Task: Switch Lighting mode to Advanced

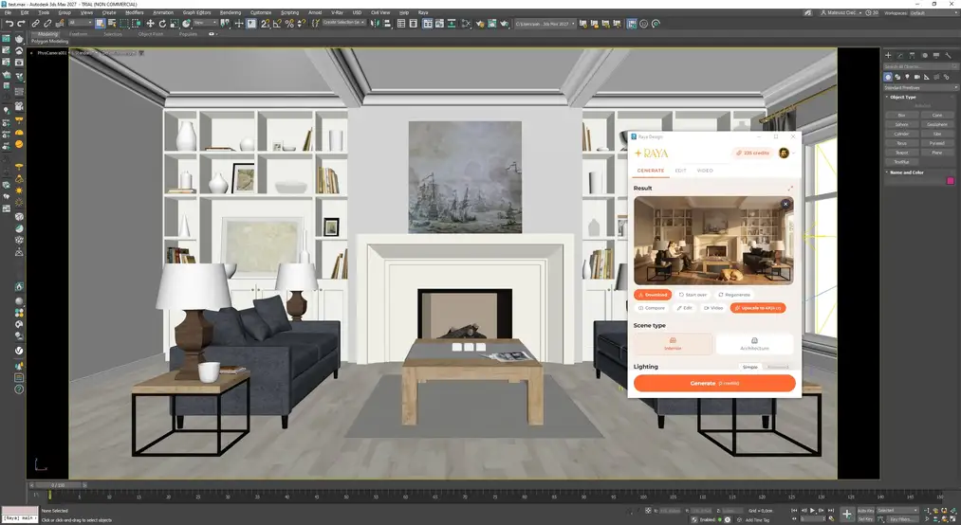Action: (x=778, y=367)
